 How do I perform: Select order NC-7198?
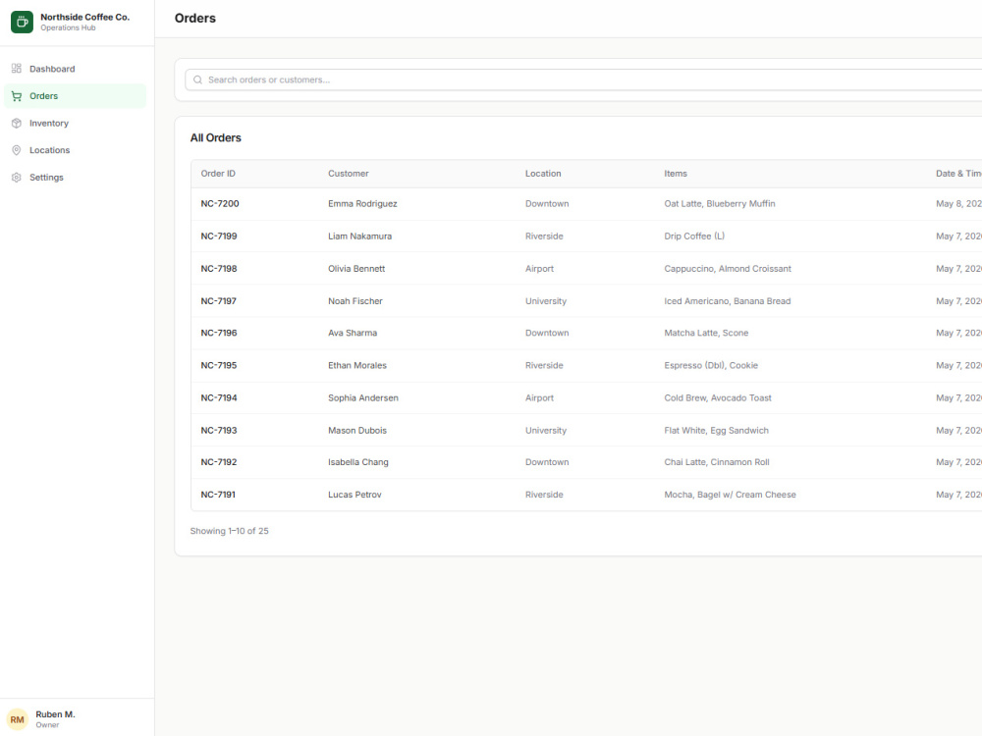click(219, 269)
